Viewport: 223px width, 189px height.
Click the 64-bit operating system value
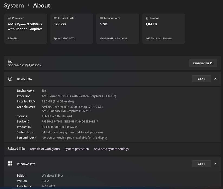72,132
